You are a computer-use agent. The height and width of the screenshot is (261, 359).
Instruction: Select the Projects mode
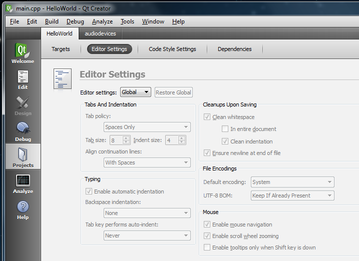[23, 157]
